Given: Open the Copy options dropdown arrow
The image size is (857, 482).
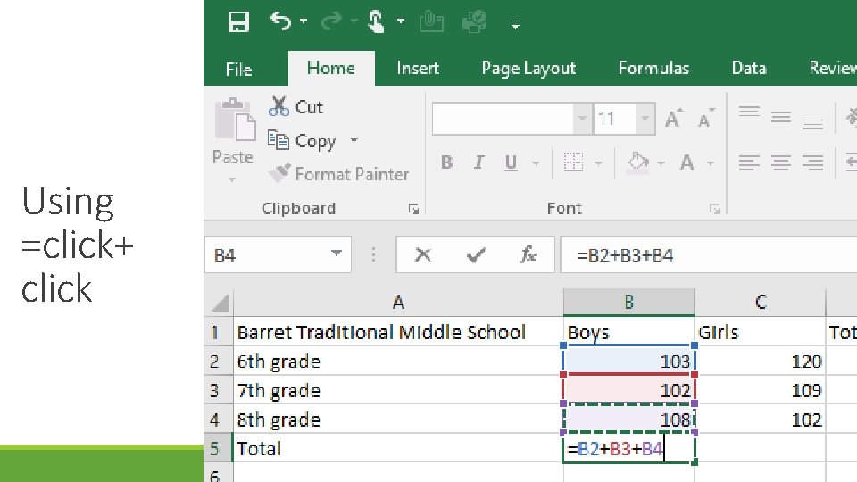Looking at the screenshot, I should click(354, 140).
